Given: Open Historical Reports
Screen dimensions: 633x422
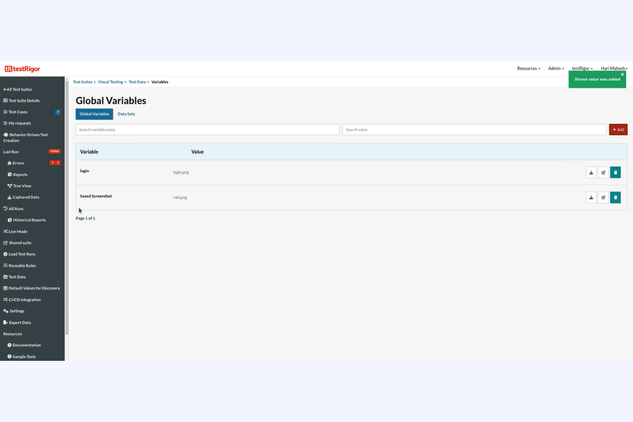Looking at the screenshot, I should coord(29,220).
